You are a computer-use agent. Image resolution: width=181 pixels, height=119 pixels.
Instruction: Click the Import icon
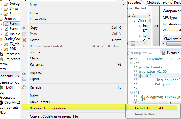[x=24, y=73]
